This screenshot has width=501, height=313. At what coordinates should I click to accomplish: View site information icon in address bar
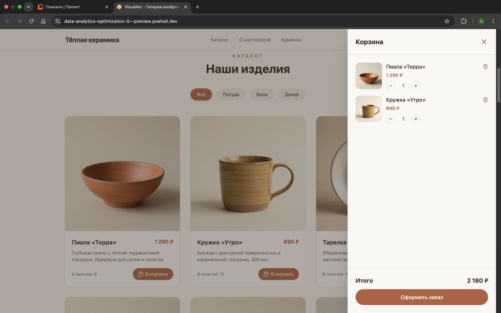(x=58, y=21)
